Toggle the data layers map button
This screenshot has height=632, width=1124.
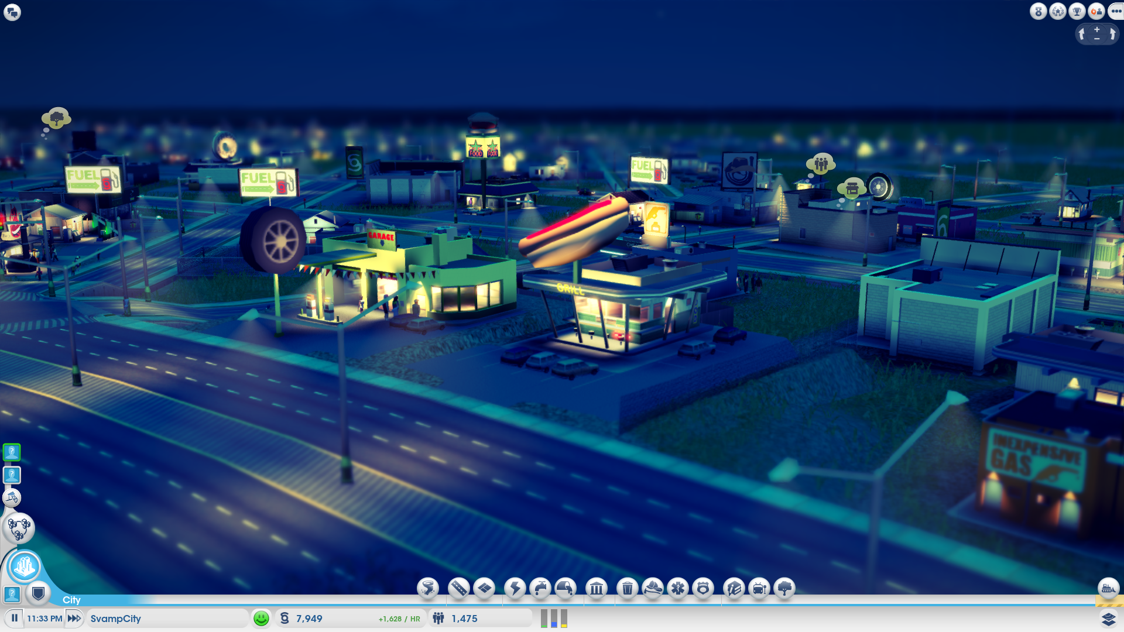pyautogui.click(x=1108, y=619)
